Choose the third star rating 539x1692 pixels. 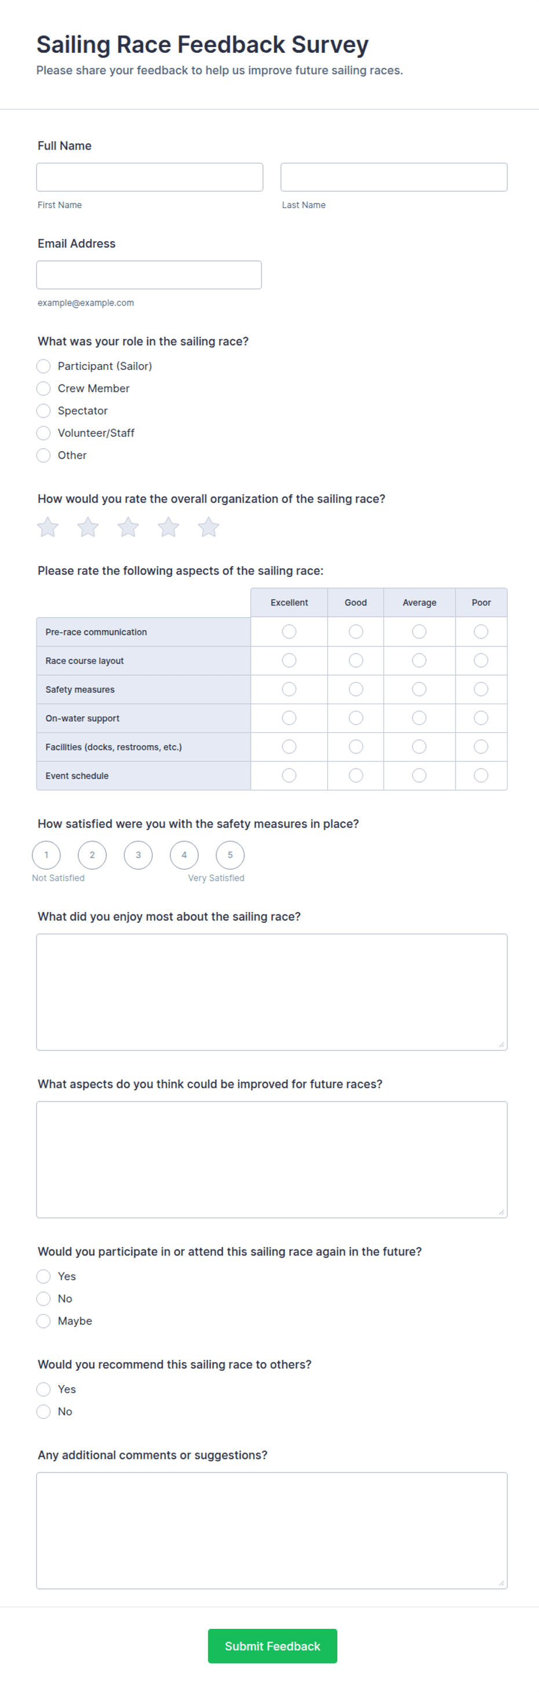click(128, 527)
